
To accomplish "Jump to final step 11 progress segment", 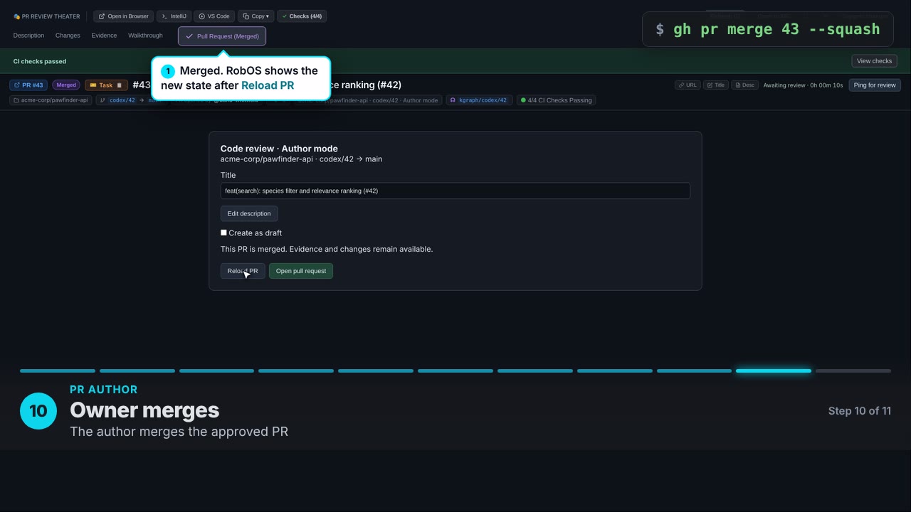I will click(x=853, y=370).
